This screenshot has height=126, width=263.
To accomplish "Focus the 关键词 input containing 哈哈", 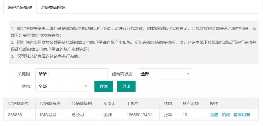I will pos(72,74).
